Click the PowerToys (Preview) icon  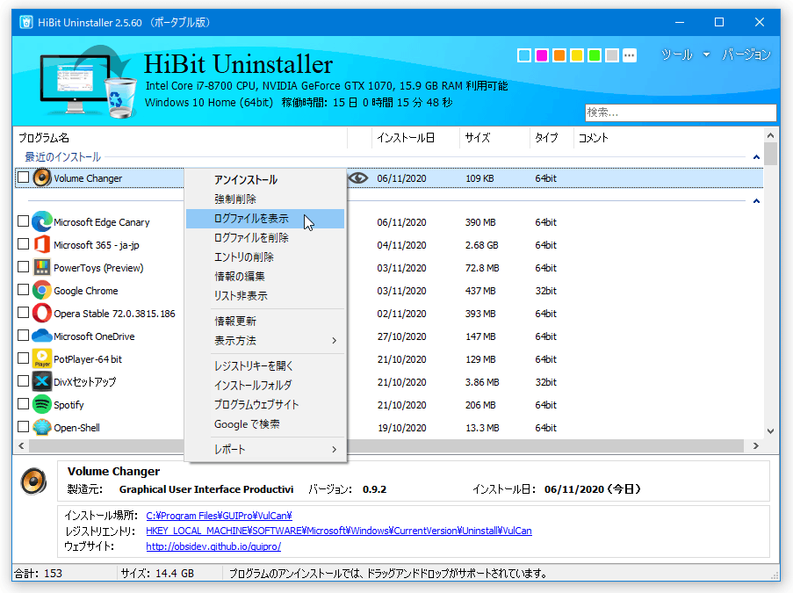pos(42,268)
